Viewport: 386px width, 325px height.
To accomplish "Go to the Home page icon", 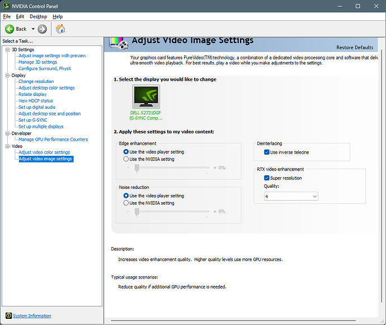I will (x=60, y=29).
